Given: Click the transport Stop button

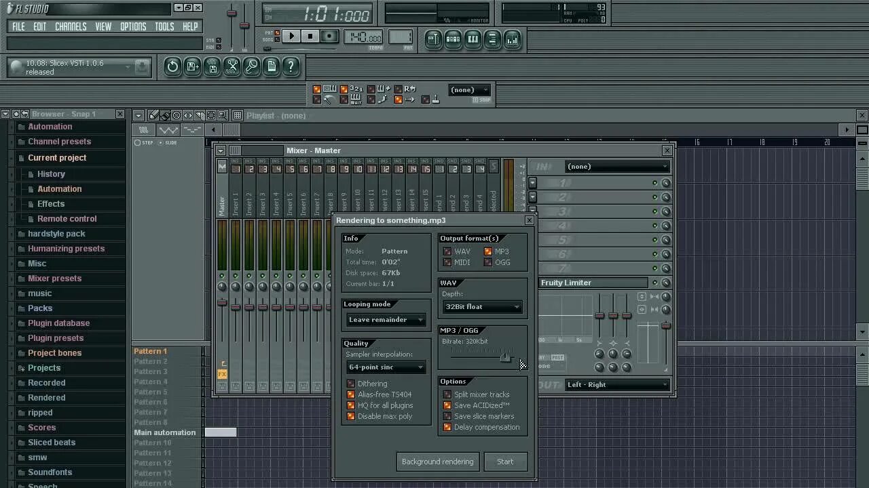Looking at the screenshot, I should [310, 37].
